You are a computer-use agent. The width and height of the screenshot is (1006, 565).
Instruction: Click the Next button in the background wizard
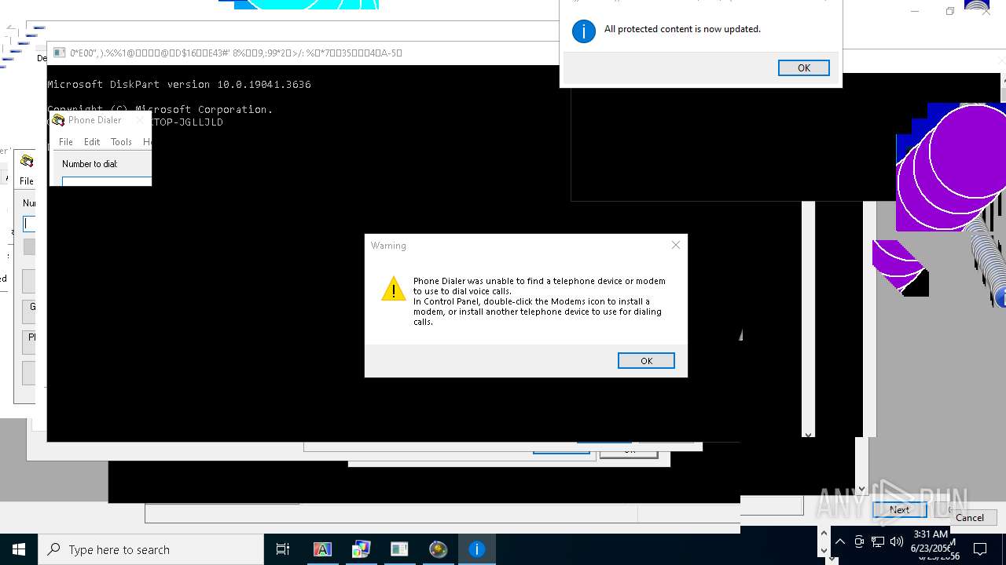click(899, 509)
